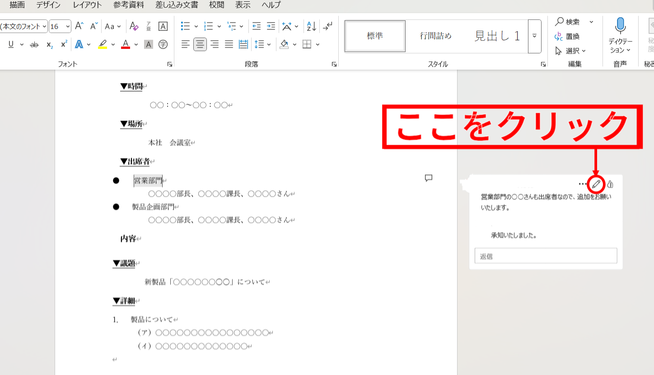
Task: Click the 返信 reply field in the comment
Action: 546,255
